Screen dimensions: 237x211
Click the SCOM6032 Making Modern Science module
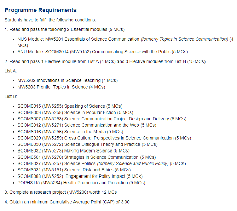[73, 151]
